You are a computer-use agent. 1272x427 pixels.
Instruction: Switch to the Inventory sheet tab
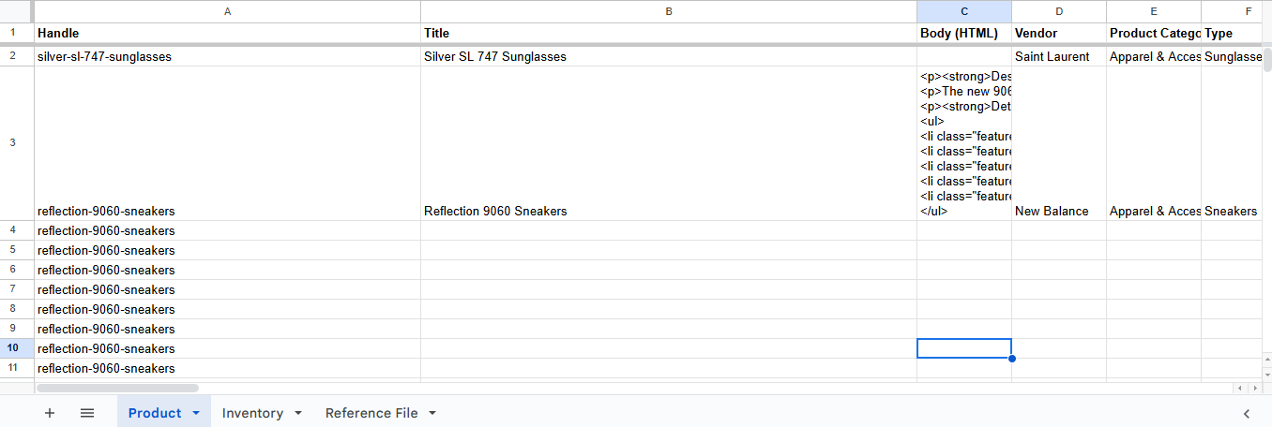click(x=251, y=413)
